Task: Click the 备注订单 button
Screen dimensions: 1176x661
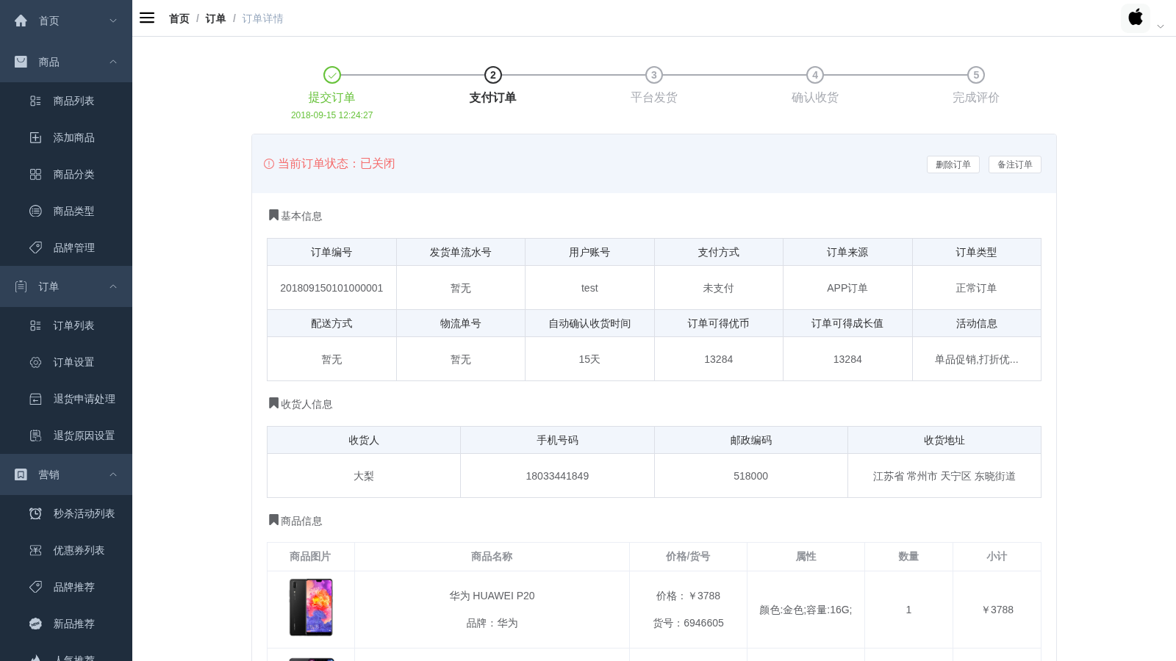Action: 1014,165
